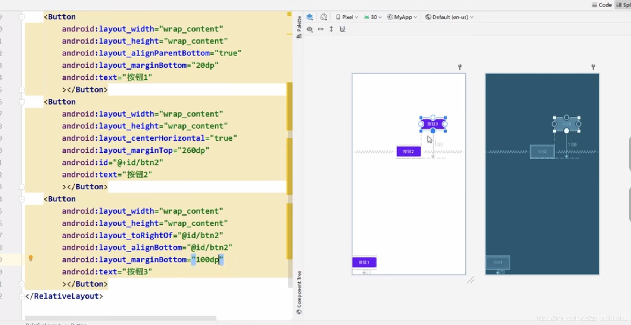Click the expand vertically arrow icon
Viewport: 631px width, 325px height.
point(331,29)
